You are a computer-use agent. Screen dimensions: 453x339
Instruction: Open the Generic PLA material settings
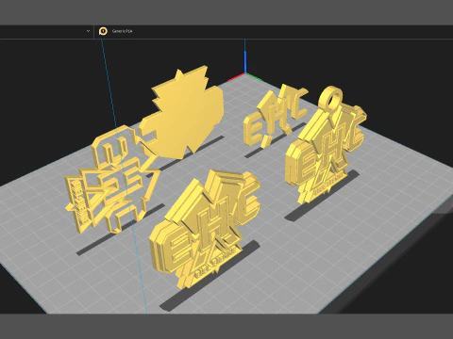[x=122, y=31]
